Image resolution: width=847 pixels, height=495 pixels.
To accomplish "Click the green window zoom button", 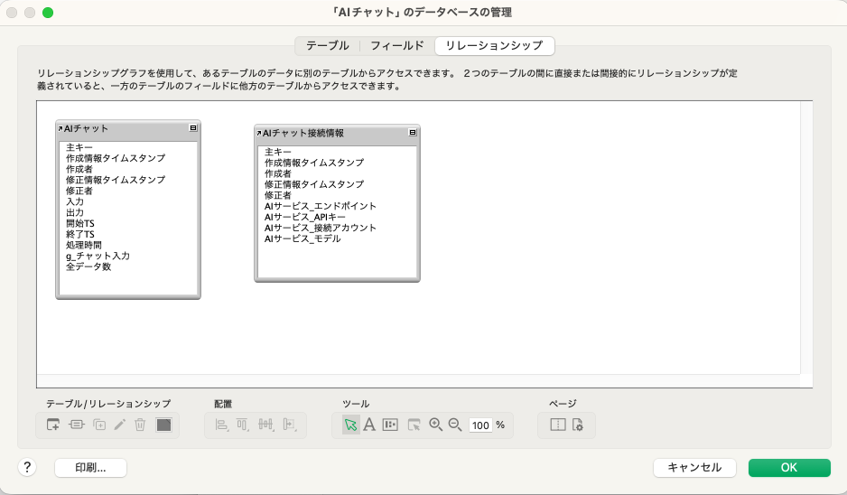I will pos(48,12).
